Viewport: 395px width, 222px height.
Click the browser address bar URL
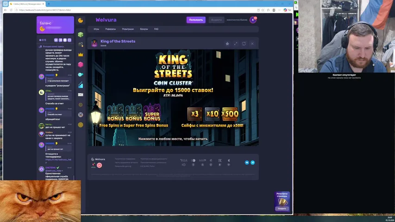tap(45, 10)
